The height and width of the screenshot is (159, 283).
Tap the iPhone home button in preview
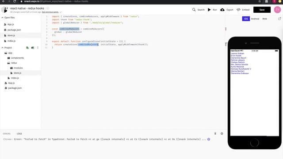tap(255, 143)
